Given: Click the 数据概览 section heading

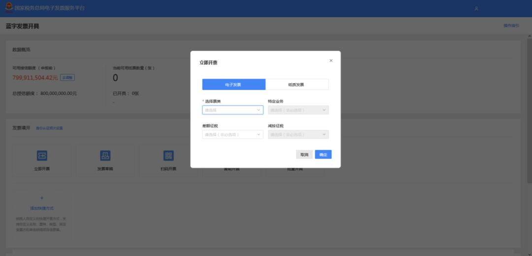Looking at the screenshot, I should click(21, 50).
